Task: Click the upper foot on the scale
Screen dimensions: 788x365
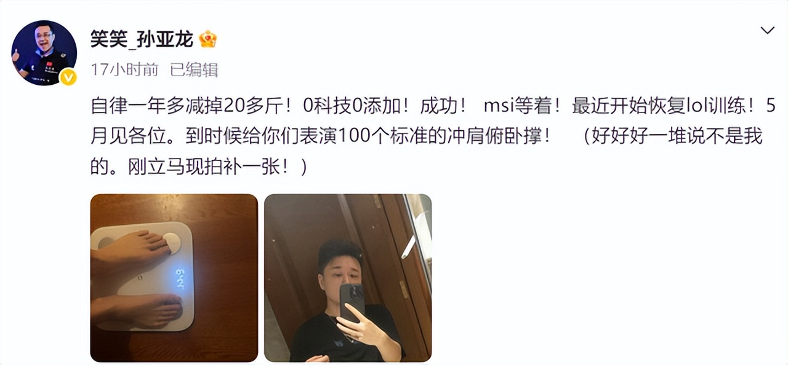Action: pyautogui.click(x=131, y=249)
